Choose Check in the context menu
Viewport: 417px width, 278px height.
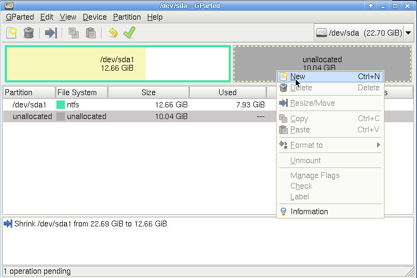[x=330, y=186]
